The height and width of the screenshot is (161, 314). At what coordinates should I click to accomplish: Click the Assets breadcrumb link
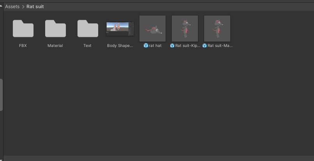[x=12, y=7]
